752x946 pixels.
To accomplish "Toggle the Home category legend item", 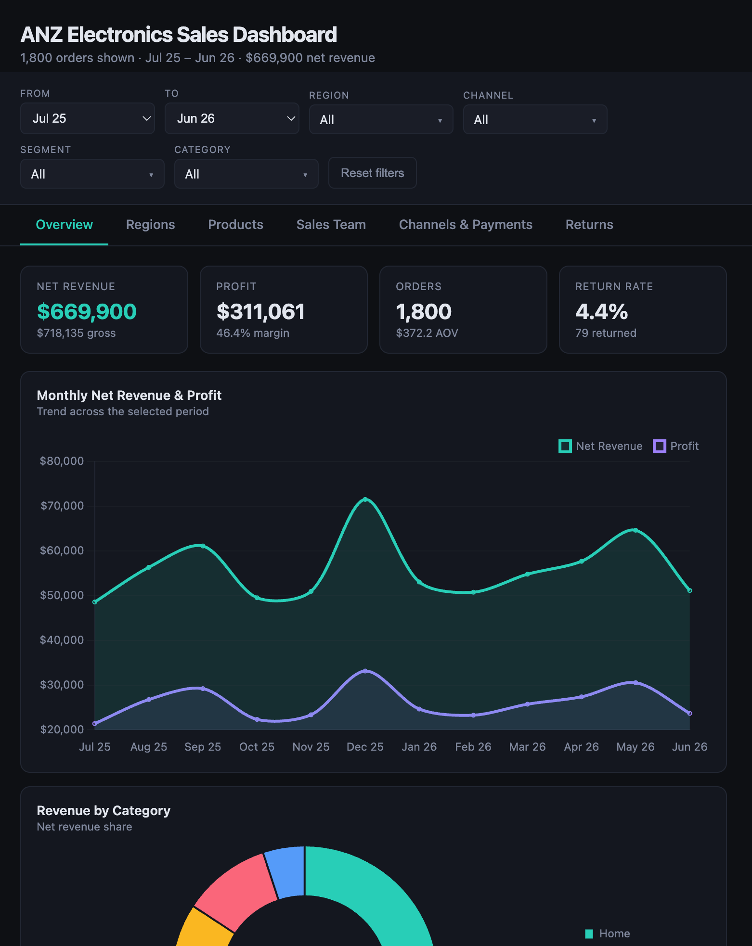I will click(608, 933).
